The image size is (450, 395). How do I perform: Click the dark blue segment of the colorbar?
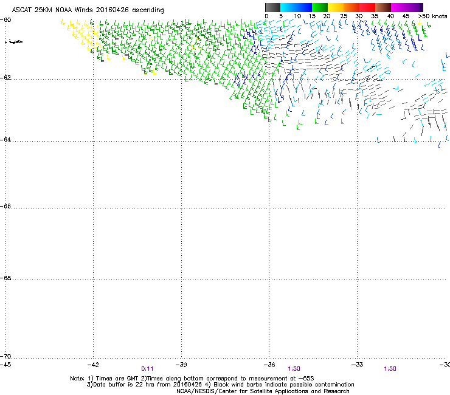[x=304, y=7]
